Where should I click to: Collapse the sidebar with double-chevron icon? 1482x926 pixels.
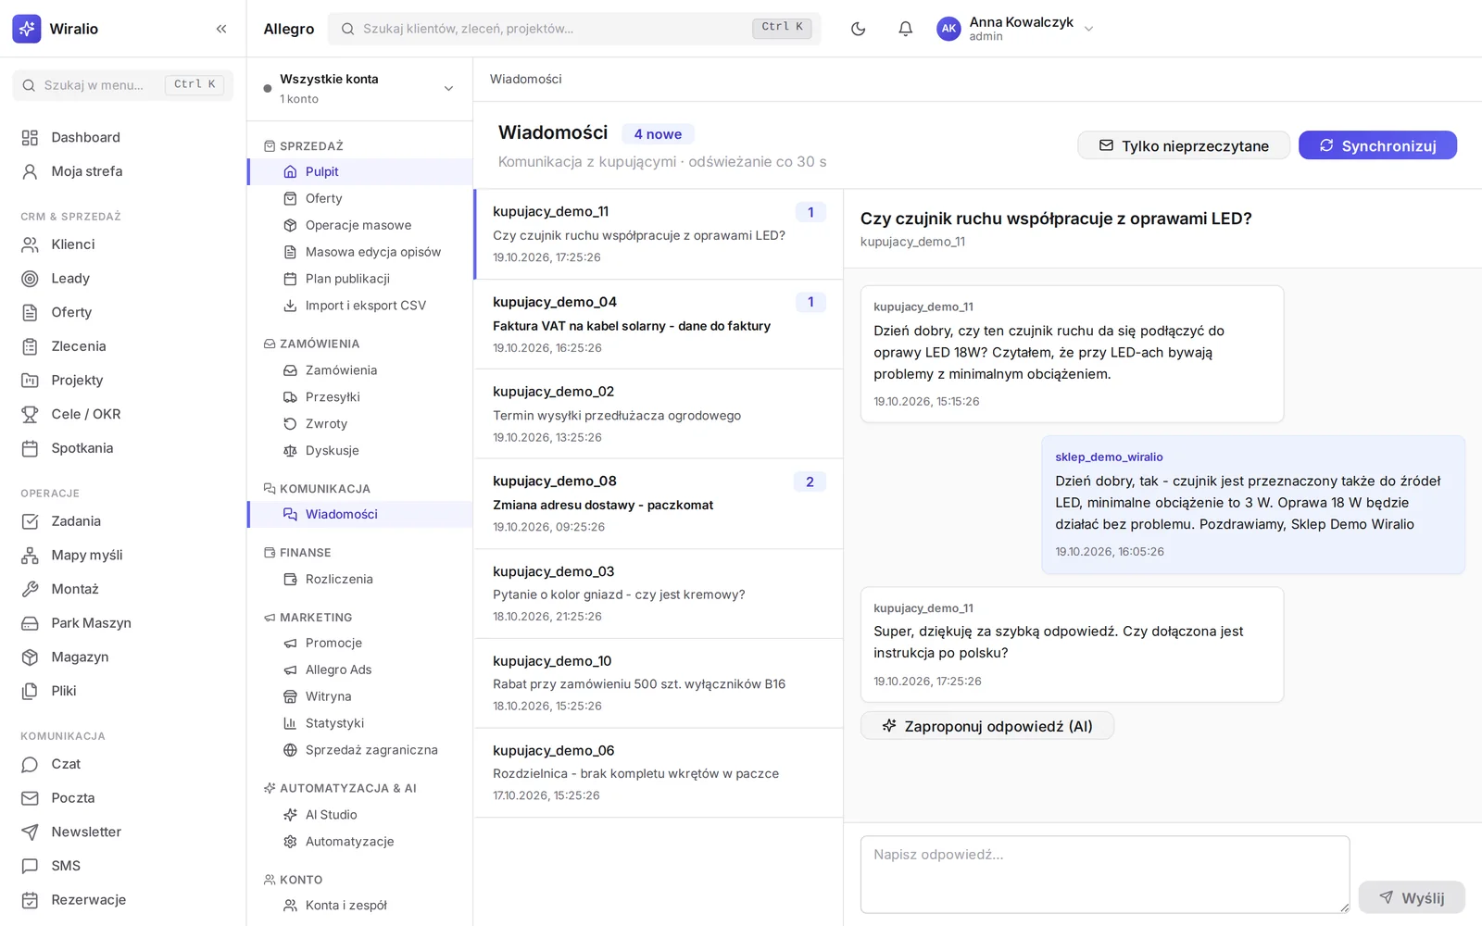tap(221, 29)
